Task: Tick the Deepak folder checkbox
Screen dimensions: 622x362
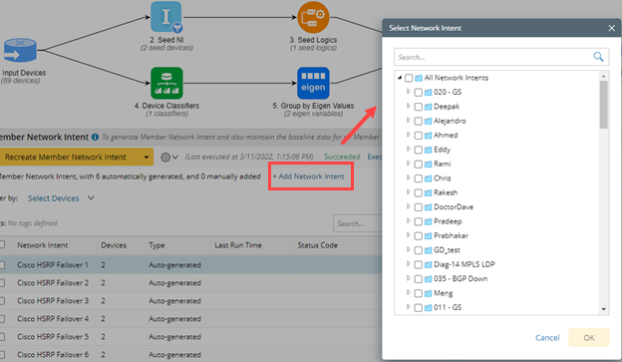Action: click(x=418, y=107)
